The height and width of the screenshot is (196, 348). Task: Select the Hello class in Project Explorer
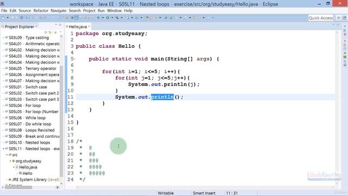[x=27, y=173]
